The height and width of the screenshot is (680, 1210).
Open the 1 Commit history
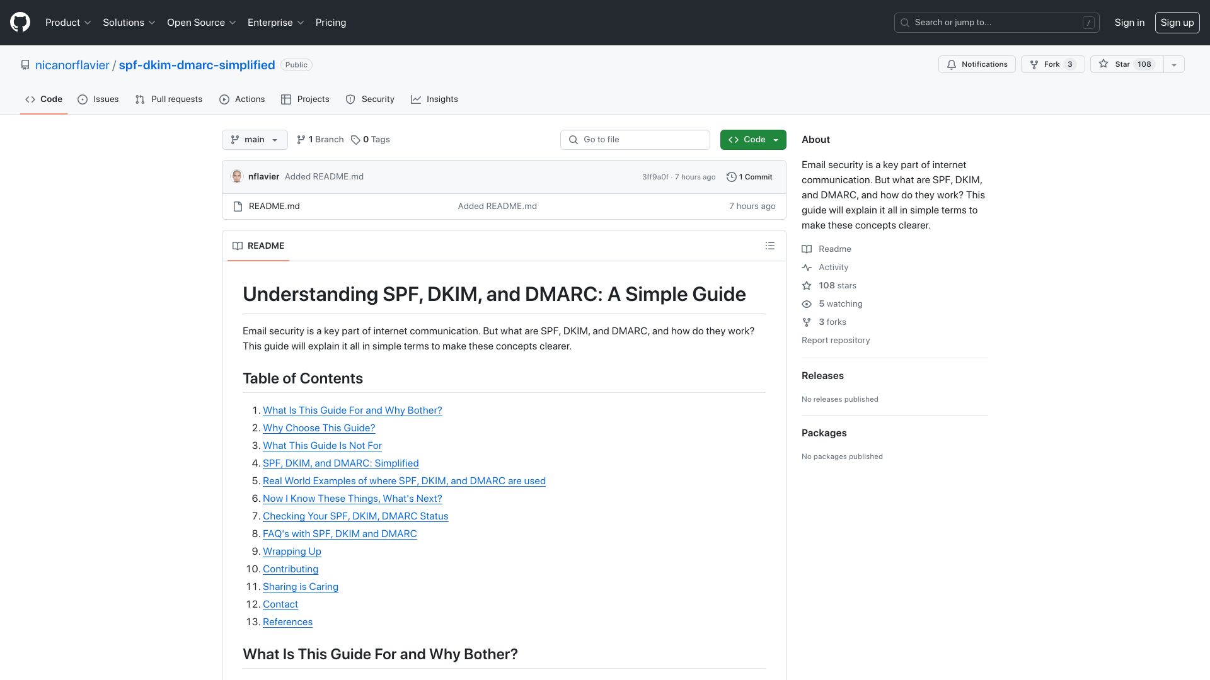coord(749,177)
